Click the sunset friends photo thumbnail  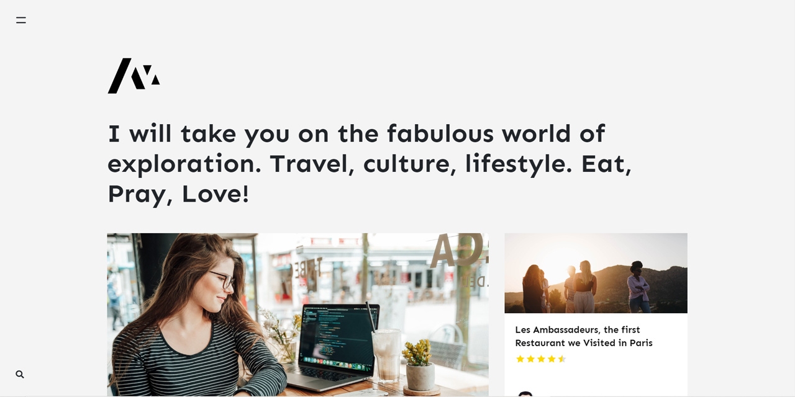point(596,273)
